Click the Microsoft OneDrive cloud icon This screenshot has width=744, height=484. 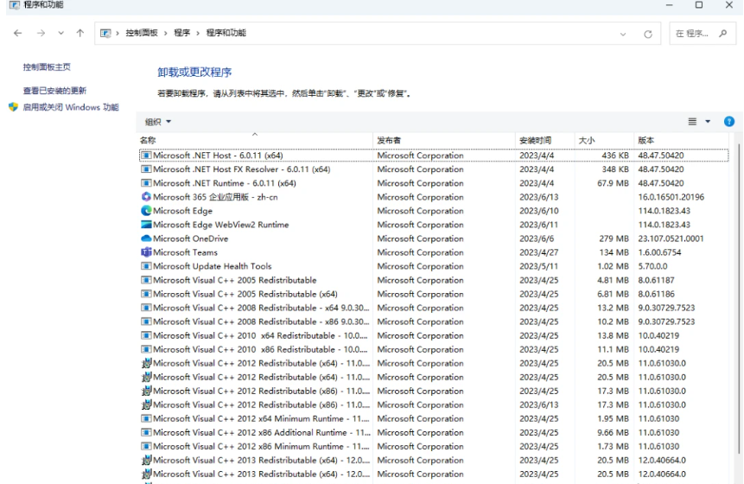tap(146, 239)
